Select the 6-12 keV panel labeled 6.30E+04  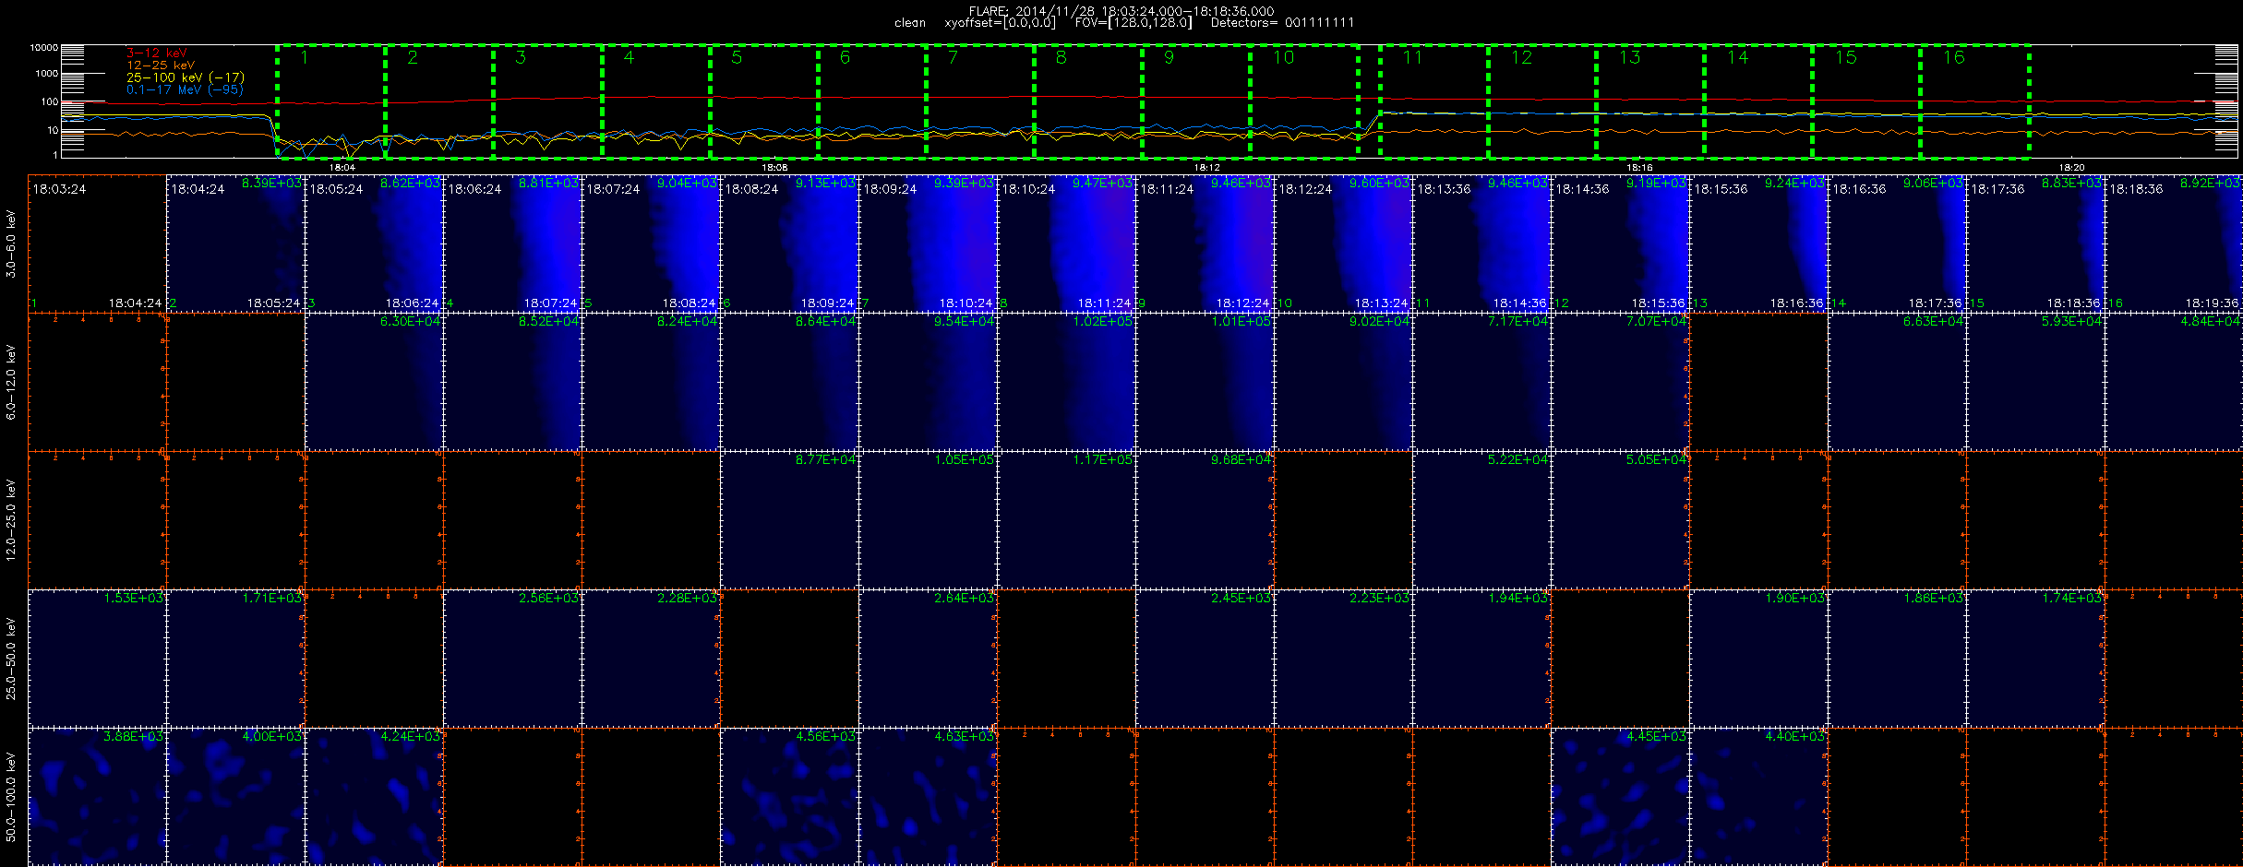374,382
